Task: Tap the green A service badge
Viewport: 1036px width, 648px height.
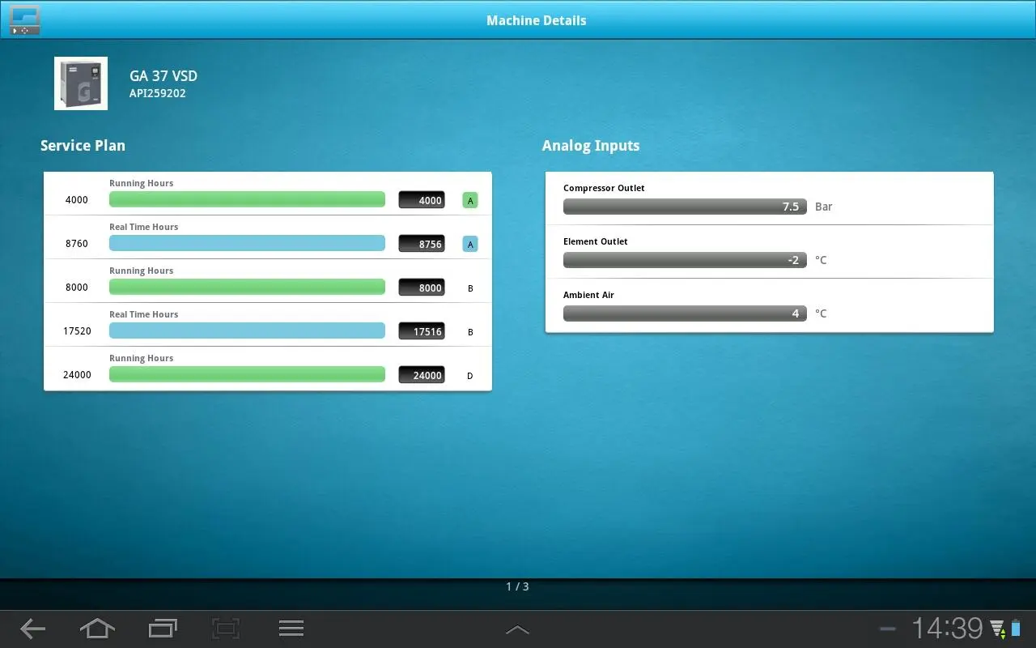Action: (470, 200)
